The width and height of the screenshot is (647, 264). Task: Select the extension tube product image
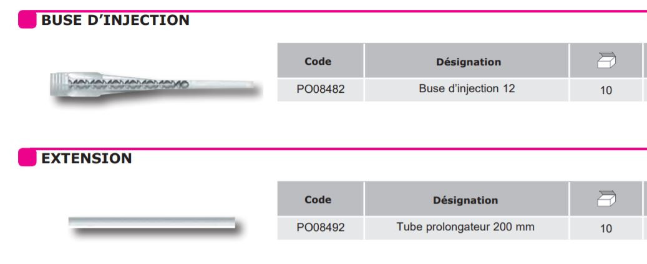[152, 224]
